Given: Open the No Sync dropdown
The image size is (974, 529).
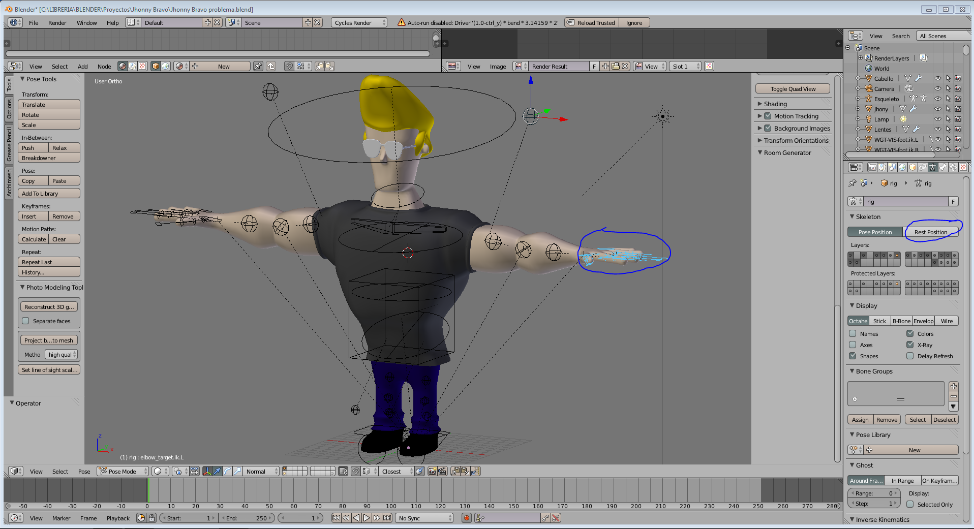Looking at the screenshot, I should [x=424, y=518].
